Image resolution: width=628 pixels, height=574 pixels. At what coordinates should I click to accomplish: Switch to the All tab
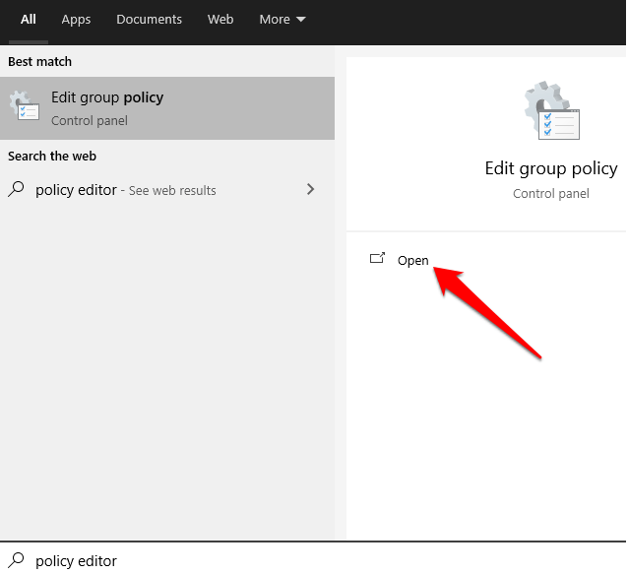pyautogui.click(x=29, y=20)
